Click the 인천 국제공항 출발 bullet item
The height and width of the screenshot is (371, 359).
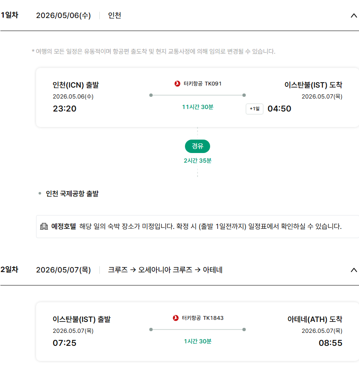72,194
